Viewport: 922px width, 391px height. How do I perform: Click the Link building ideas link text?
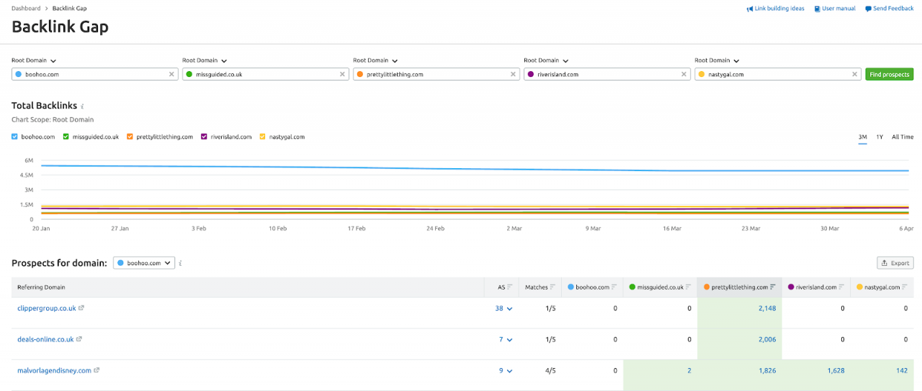(x=779, y=9)
